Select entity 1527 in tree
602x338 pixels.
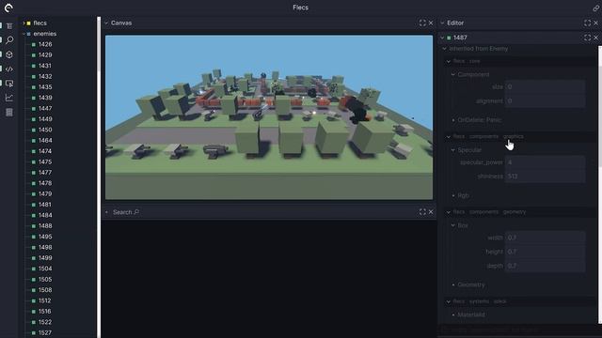pos(45,332)
